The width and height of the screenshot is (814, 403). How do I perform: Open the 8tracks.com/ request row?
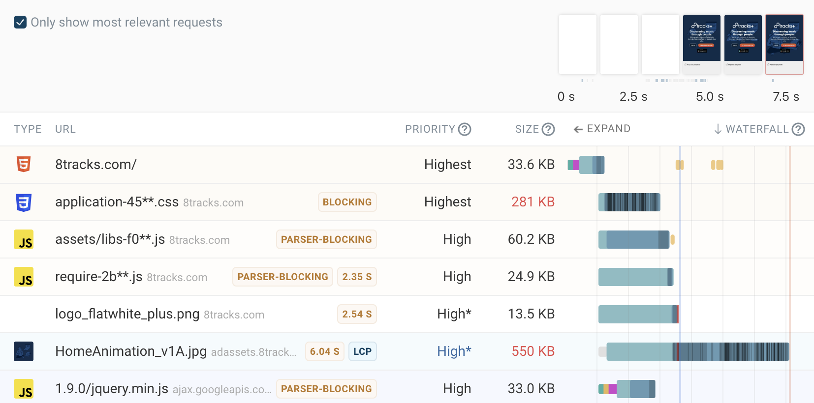pos(407,165)
